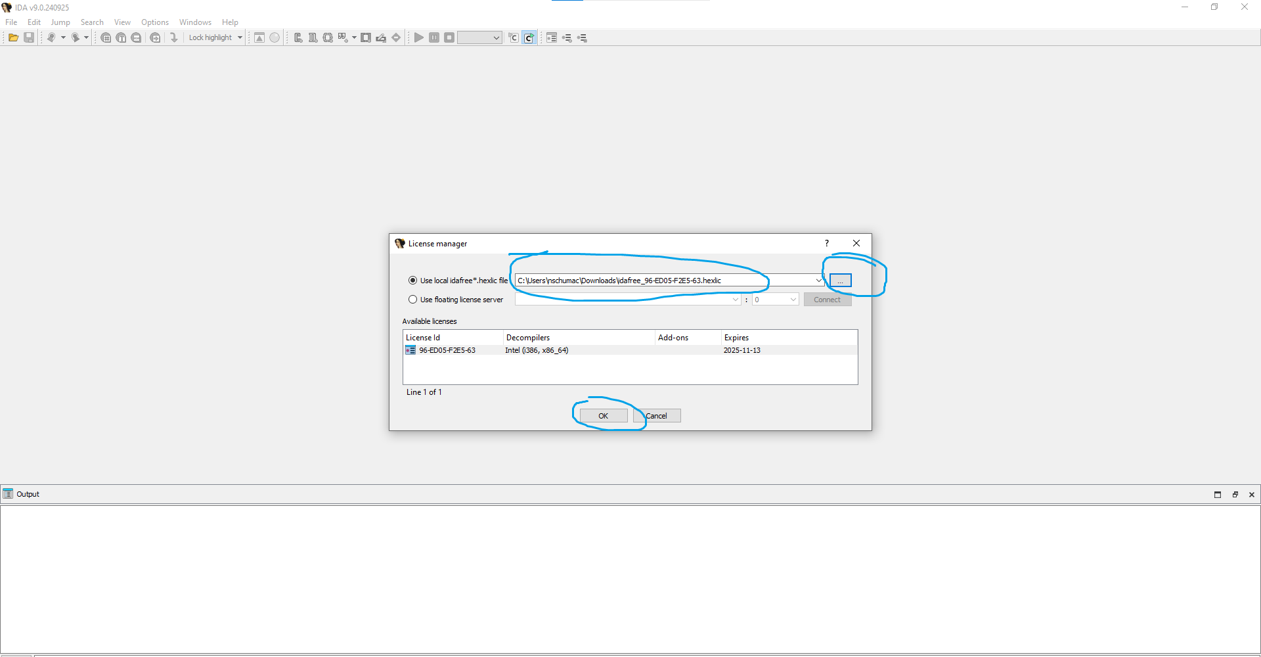Start the debugger process play button
The height and width of the screenshot is (657, 1261).
[x=419, y=37]
